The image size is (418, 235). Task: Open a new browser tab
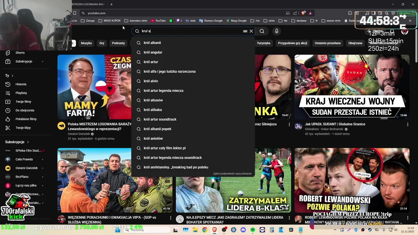(x=111, y=4)
